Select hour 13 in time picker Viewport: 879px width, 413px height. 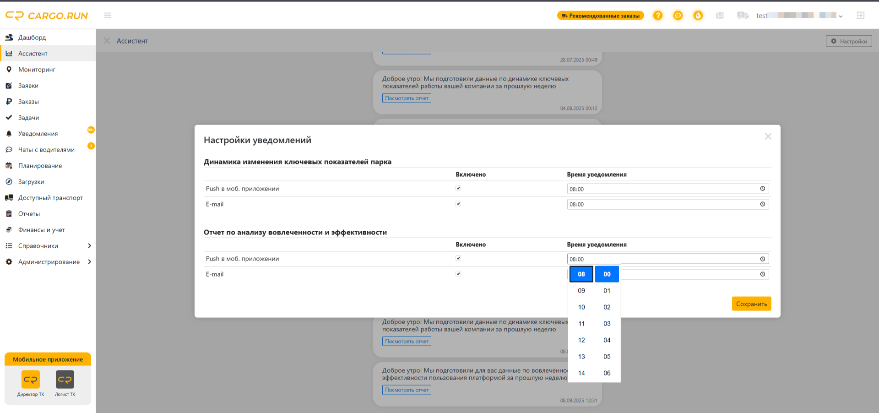coord(581,357)
